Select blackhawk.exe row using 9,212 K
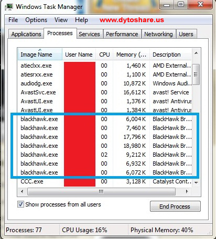 click(x=105, y=155)
